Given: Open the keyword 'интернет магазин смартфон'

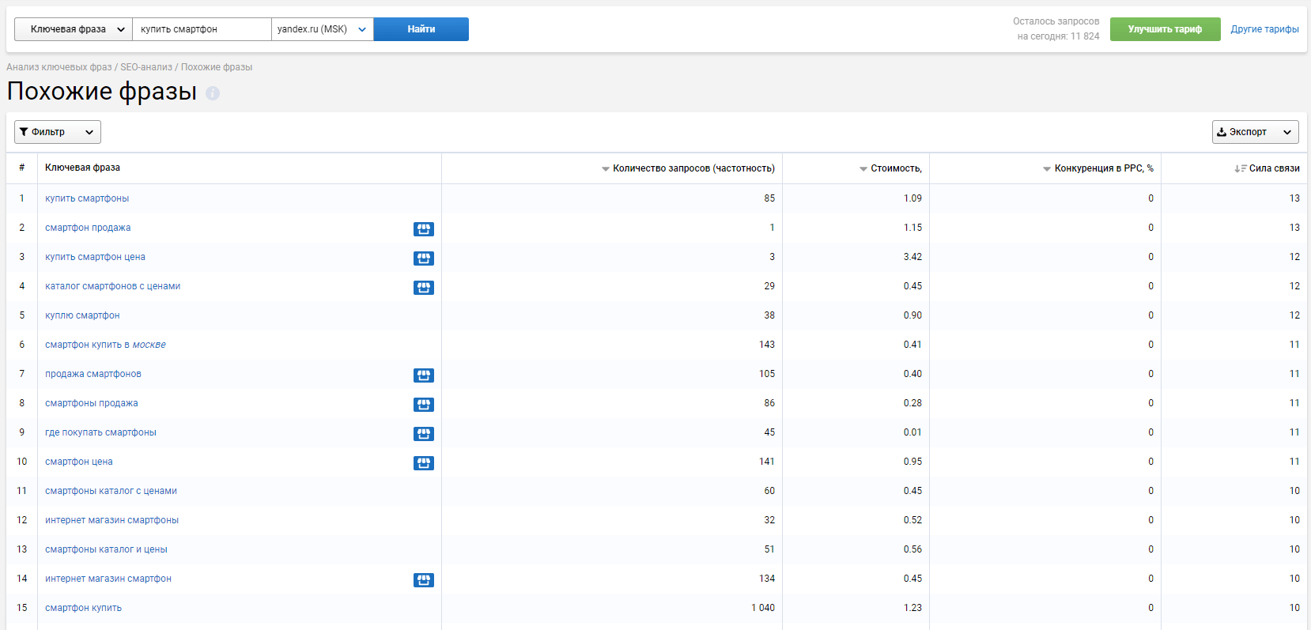Looking at the screenshot, I should (x=108, y=579).
